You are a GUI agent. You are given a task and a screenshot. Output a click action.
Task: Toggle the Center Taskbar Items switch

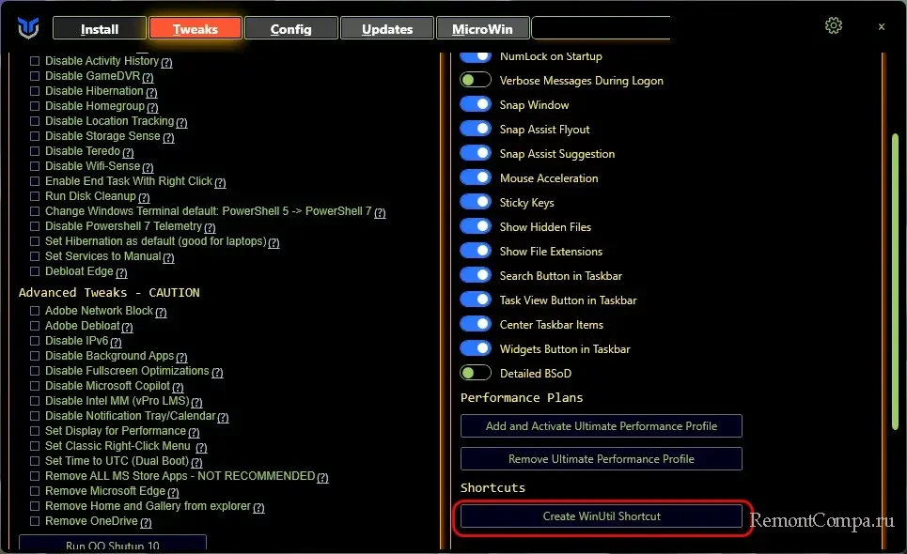click(476, 324)
